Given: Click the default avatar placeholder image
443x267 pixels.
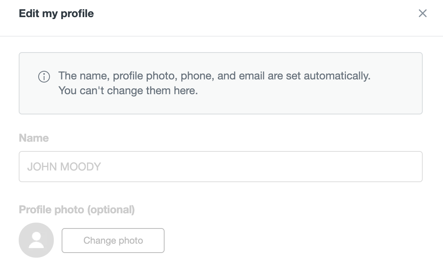Looking at the screenshot, I should point(36,240).
